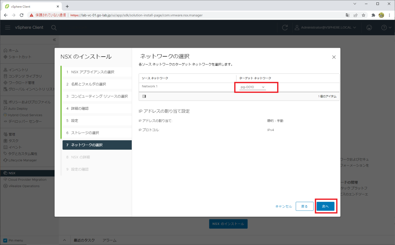395x245 pixels.
Task: Switch to アラーム tab
Action: [110, 240]
